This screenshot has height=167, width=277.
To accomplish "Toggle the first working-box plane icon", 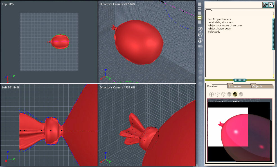I will coord(200,29).
